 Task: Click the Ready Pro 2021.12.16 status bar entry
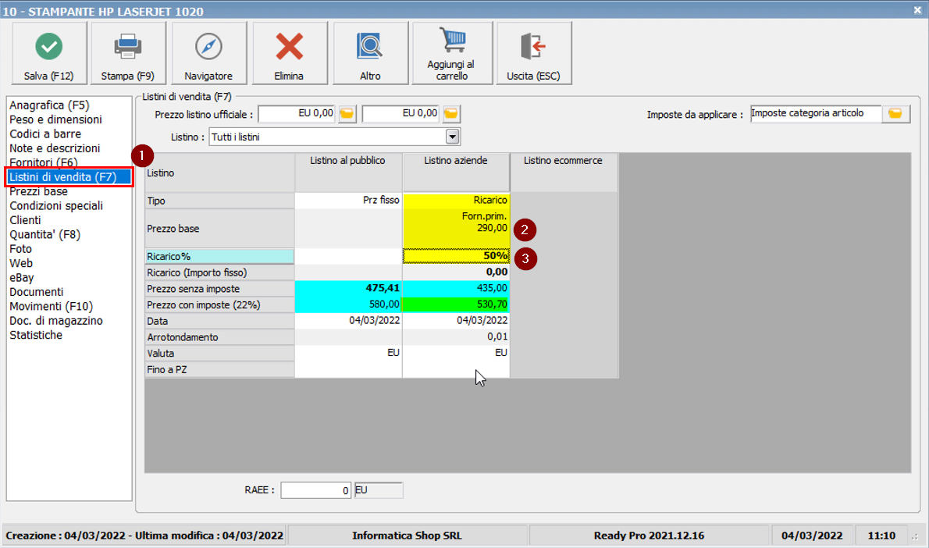pyautogui.click(x=649, y=536)
